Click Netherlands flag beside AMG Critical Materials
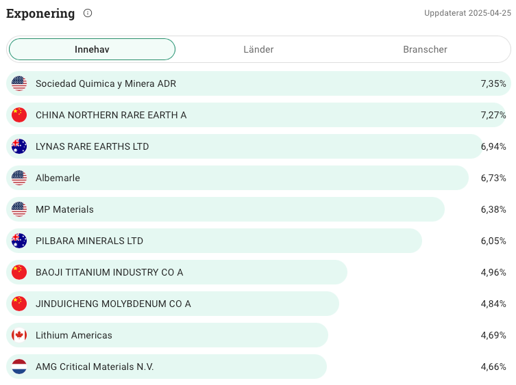Image resolution: width=516 pixels, height=385 pixels. pyautogui.click(x=19, y=367)
